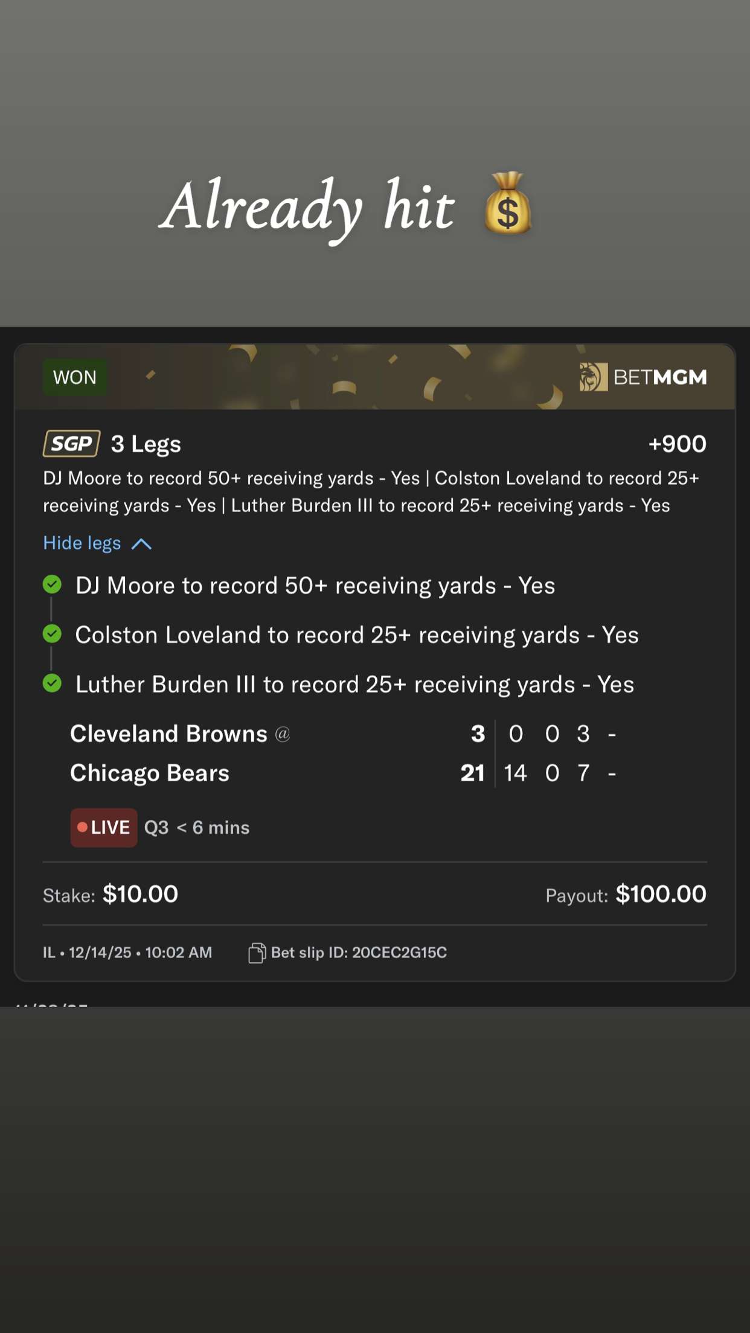Screen dimensions: 750x1333
Task: Click the green check beside Colston Loveland leg
Action: (x=53, y=634)
